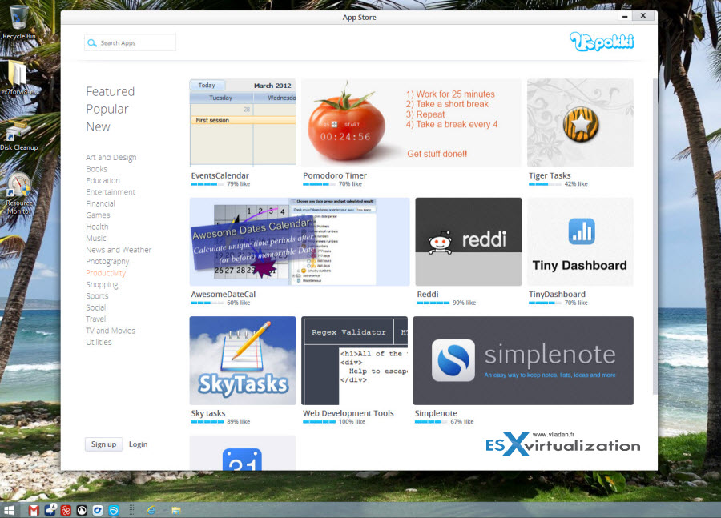This screenshot has height=518, width=721.
Task: Click Web Development Tools 100% like rating bar
Action: (319, 421)
